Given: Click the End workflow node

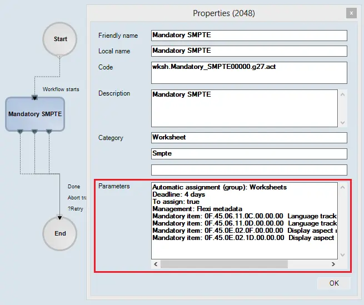Looking at the screenshot, I should pos(60,233).
